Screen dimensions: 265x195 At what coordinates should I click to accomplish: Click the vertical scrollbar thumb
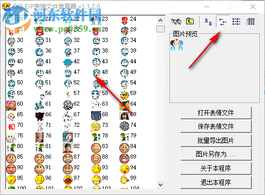[x=160, y=29]
